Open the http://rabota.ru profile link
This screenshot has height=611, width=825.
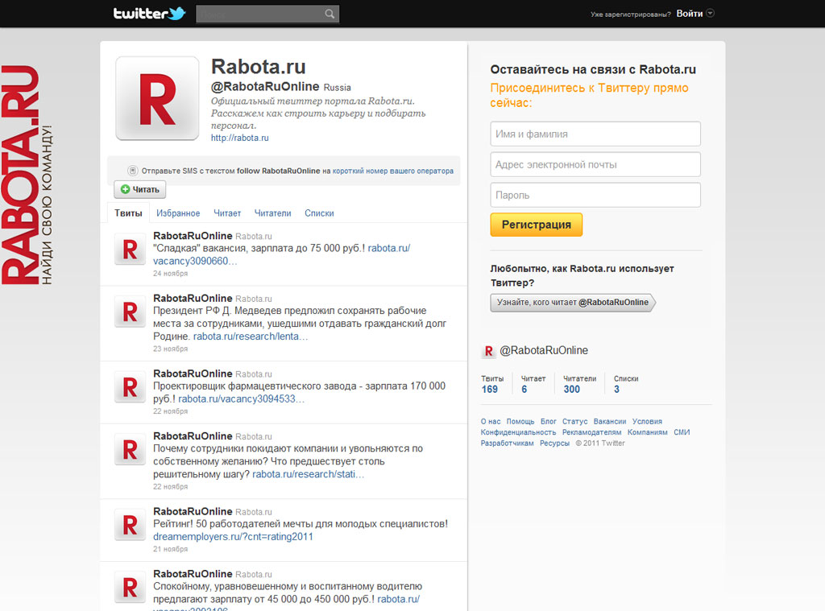point(239,137)
